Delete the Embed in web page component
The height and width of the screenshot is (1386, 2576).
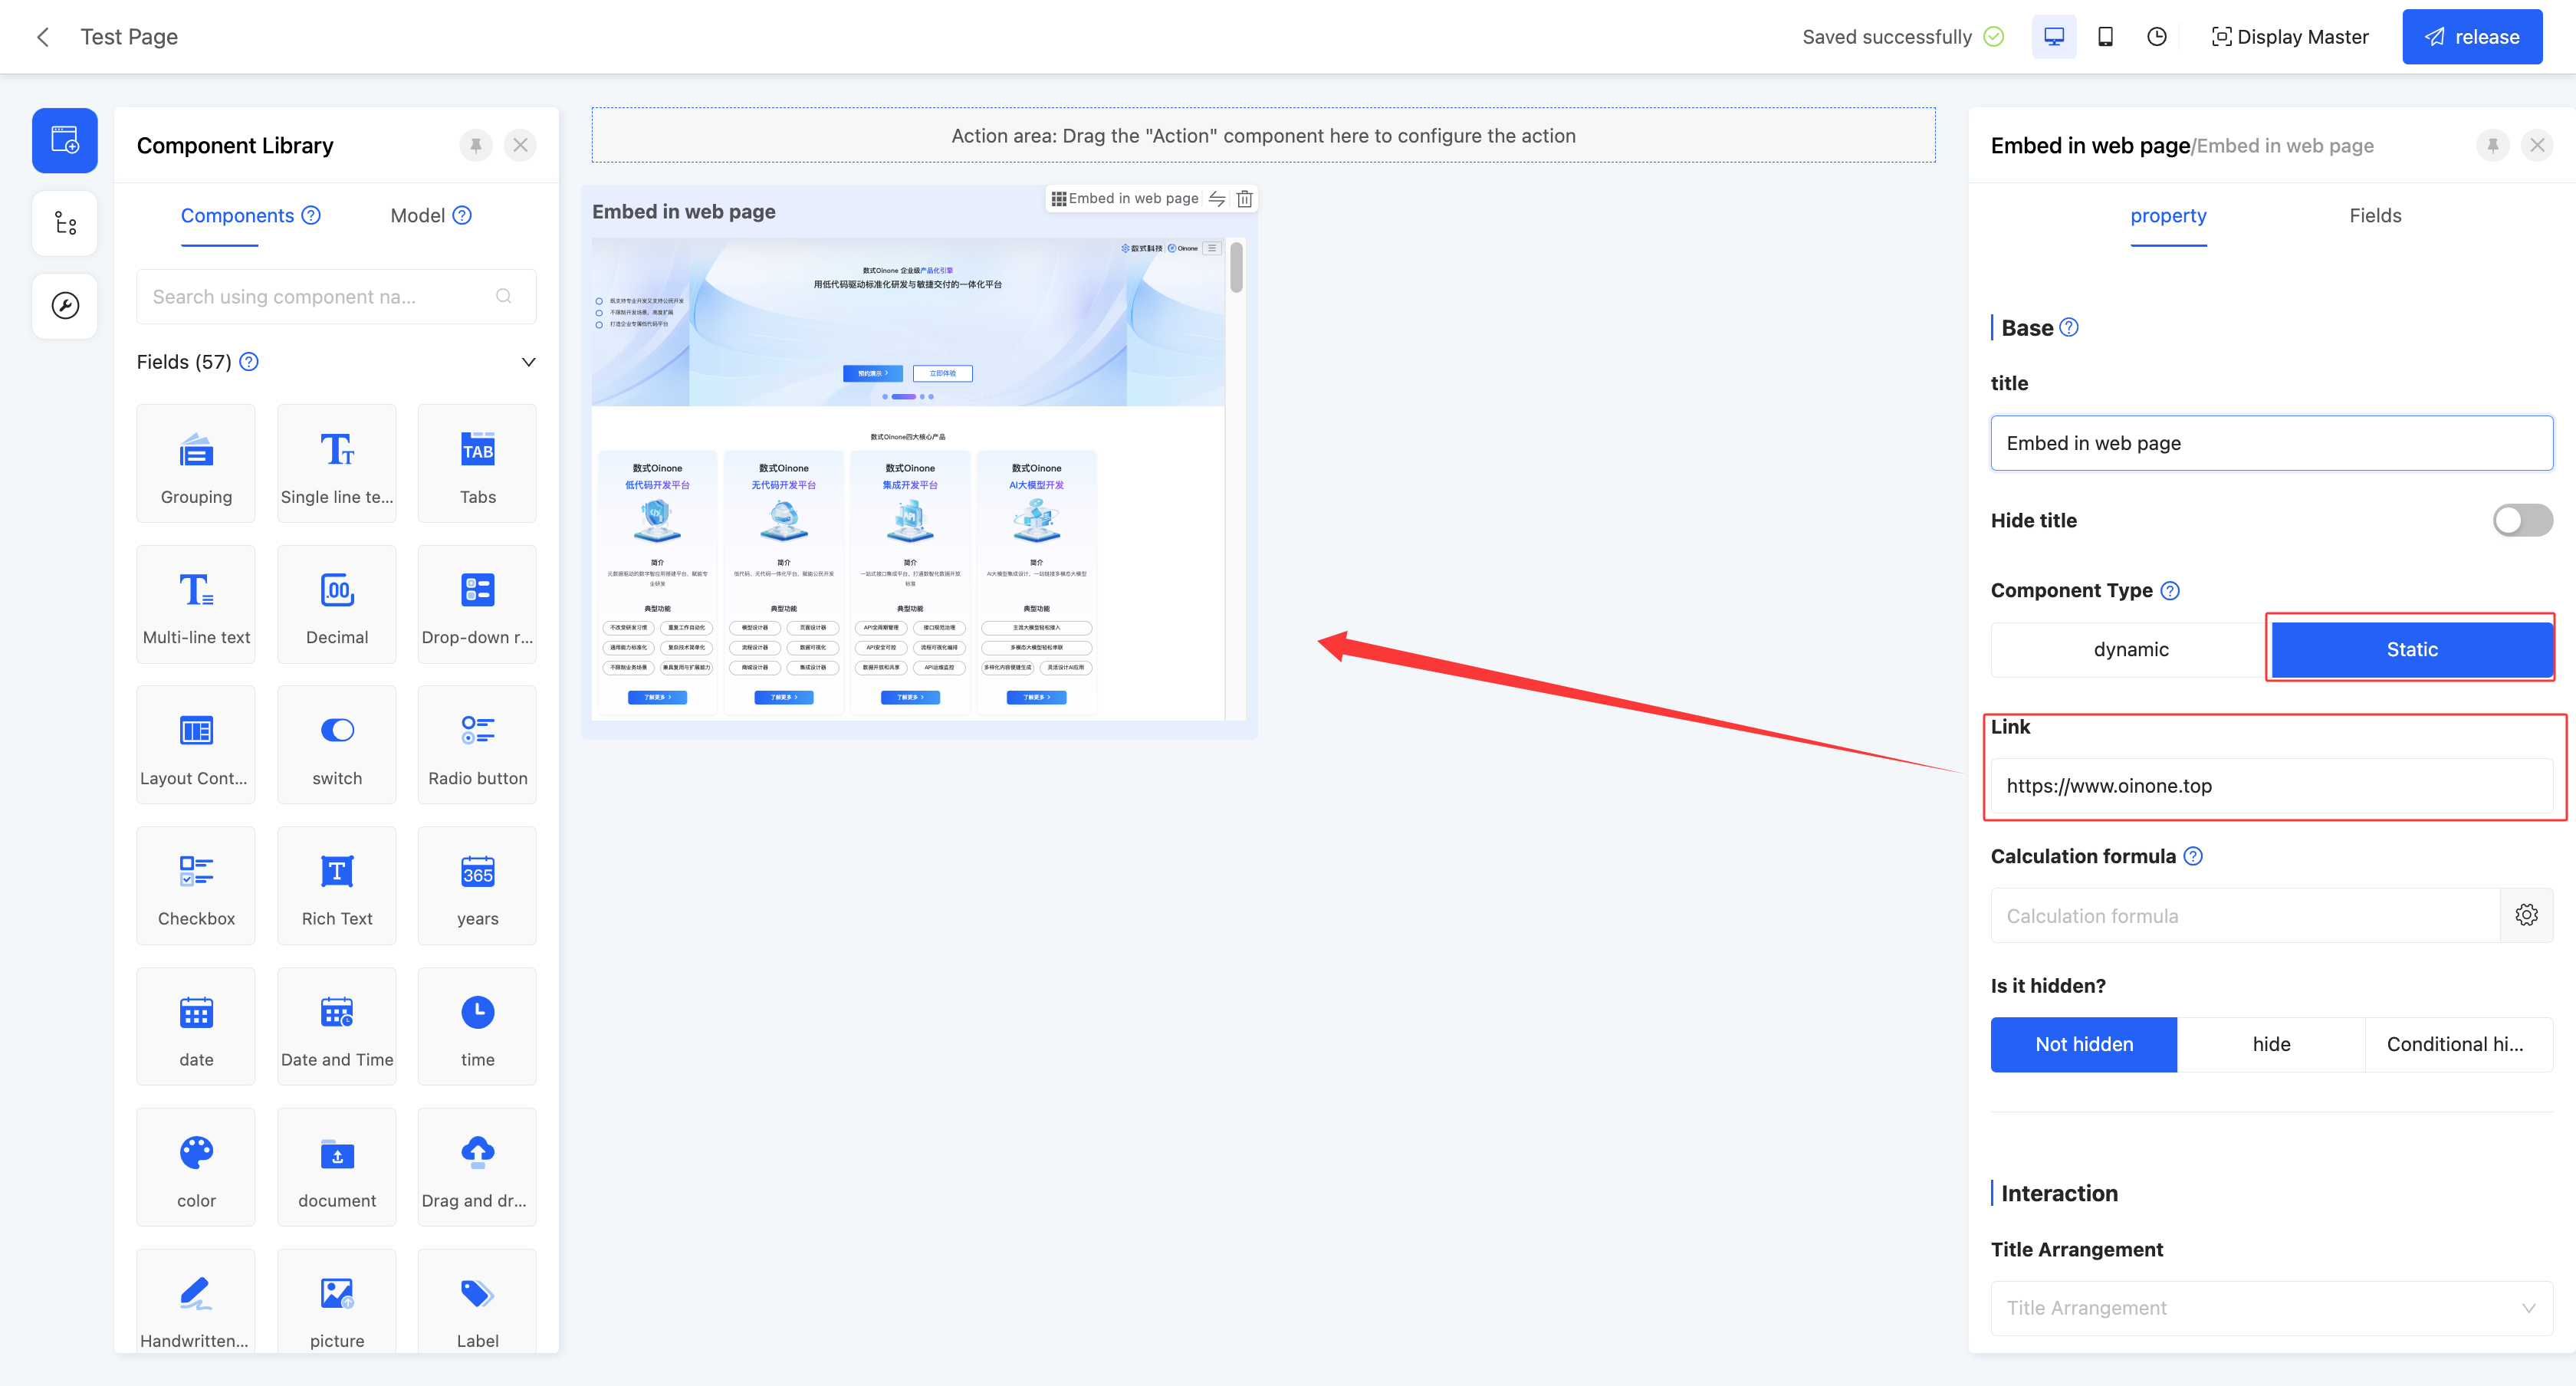[x=1244, y=199]
